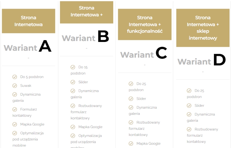Click the checkmark icon beside "Do 5 podstron"

click(15, 77)
